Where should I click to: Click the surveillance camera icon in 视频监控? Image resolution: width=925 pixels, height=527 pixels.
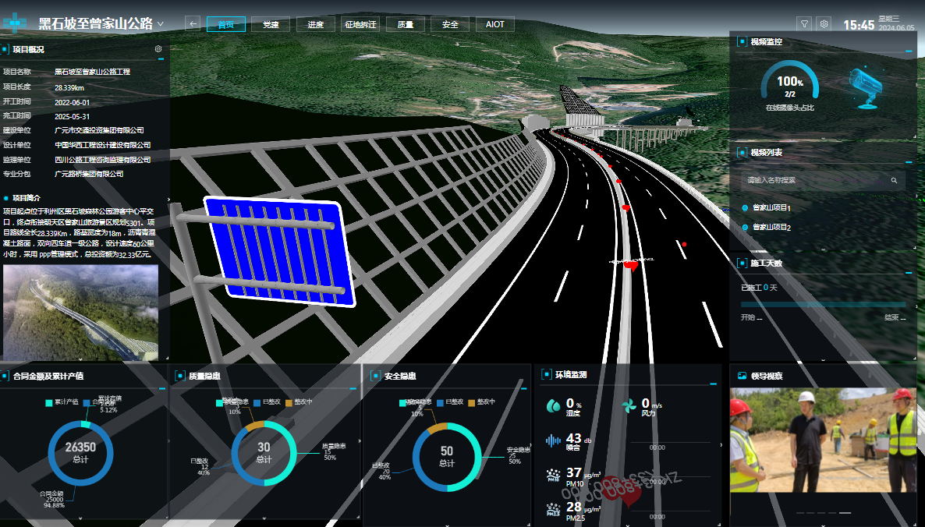coord(866,87)
